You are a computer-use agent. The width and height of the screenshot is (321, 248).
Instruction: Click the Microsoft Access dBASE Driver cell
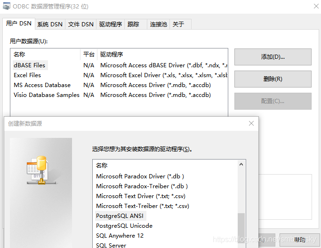point(164,65)
